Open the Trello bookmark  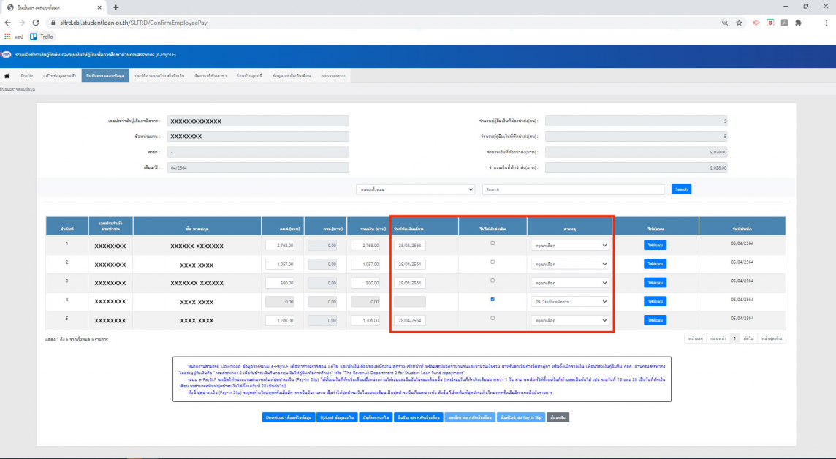pyautogui.click(x=42, y=37)
